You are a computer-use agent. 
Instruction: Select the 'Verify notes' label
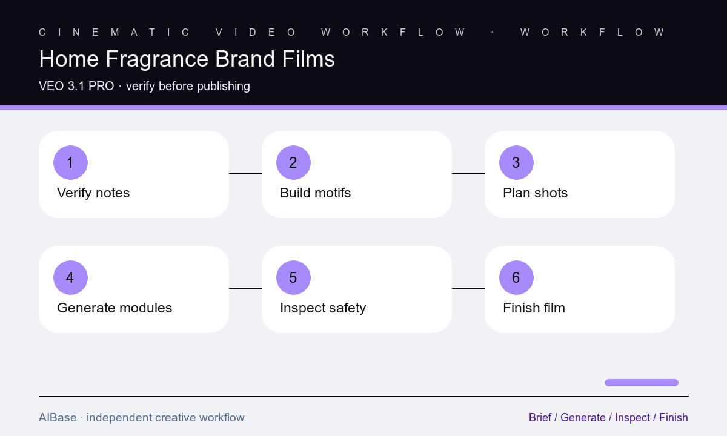[93, 193]
